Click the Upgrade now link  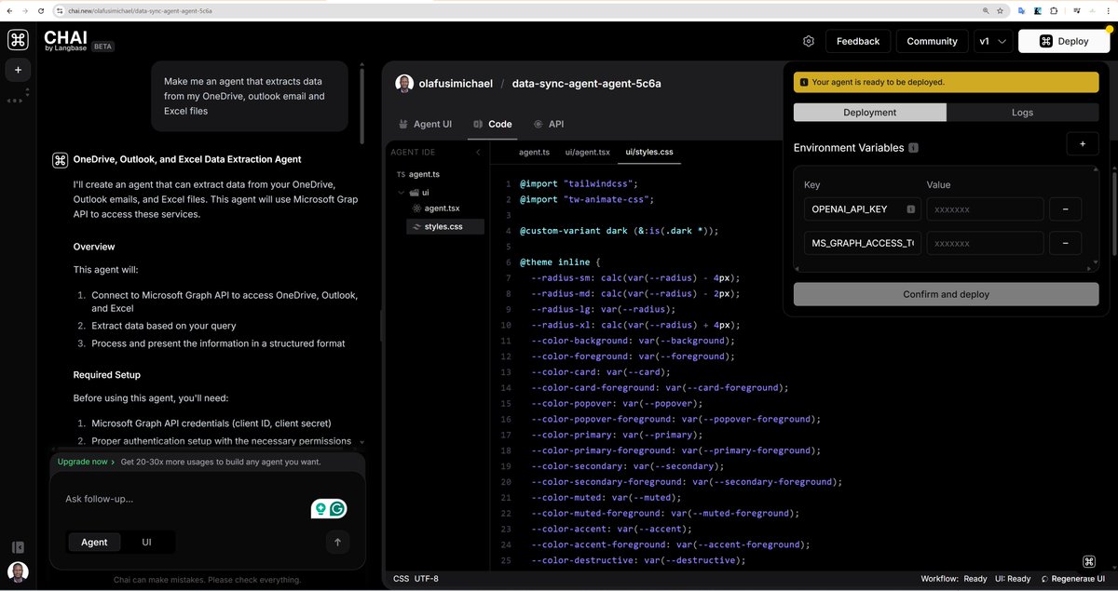83,461
